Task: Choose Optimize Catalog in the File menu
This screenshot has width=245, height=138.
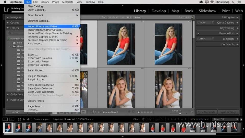Action: pyautogui.click(x=52, y=21)
